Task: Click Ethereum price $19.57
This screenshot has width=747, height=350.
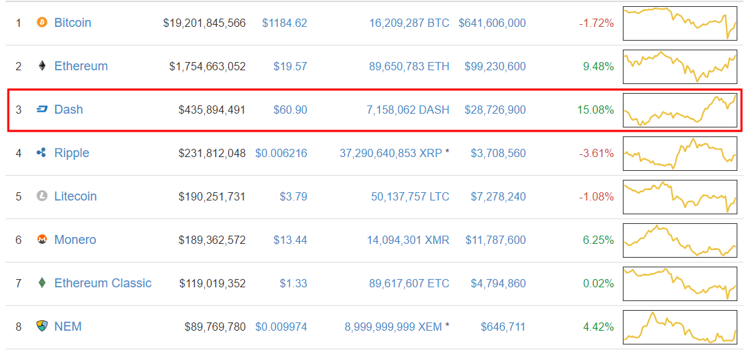Action: point(290,66)
